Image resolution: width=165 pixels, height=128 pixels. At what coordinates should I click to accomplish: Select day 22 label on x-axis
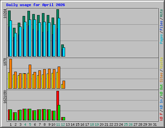111,124
